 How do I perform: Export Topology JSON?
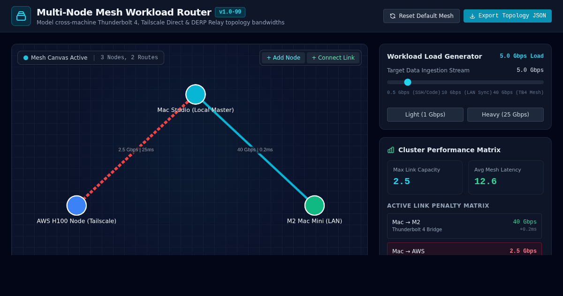pyautogui.click(x=508, y=16)
